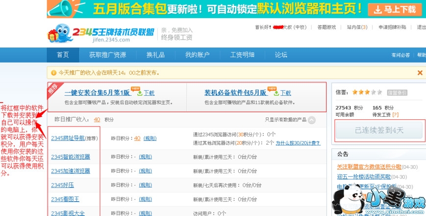Open the 论坛 navigation tab
Image resolution: width=426 pixels, height=216 pixels.
pos(281,55)
